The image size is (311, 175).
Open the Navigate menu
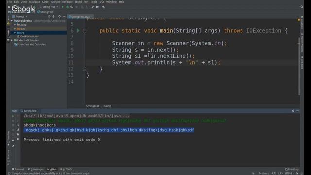tap(35, 2)
